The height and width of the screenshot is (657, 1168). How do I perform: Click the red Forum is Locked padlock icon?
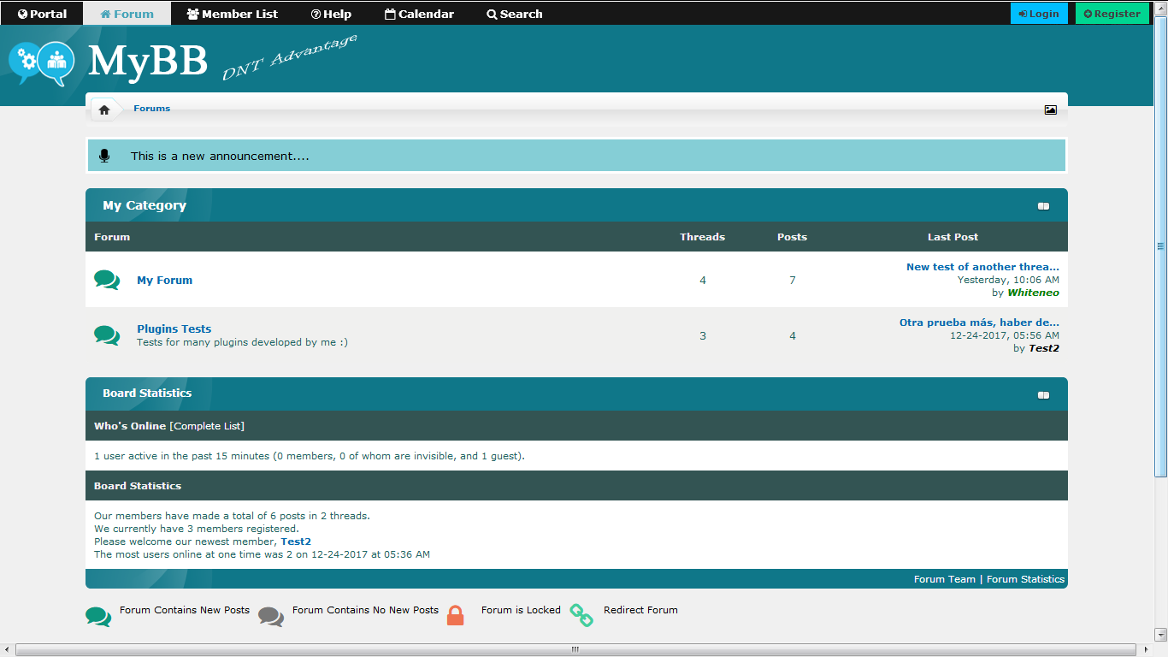[x=455, y=615]
